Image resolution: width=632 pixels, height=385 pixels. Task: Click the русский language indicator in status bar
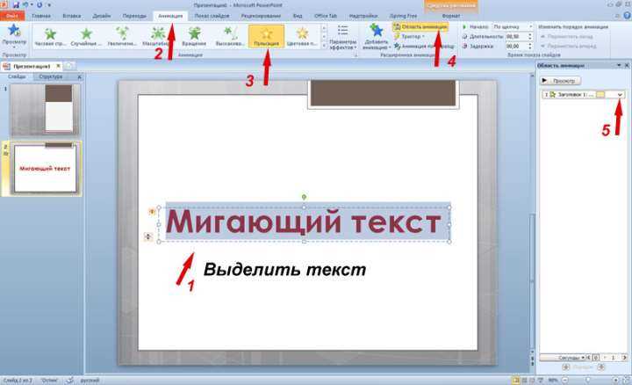pyautogui.click(x=90, y=380)
